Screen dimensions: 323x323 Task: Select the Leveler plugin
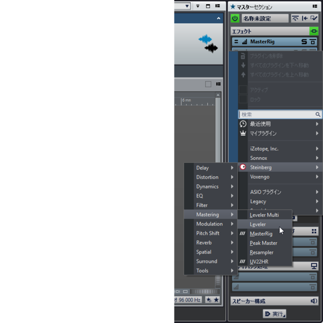coord(265,224)
